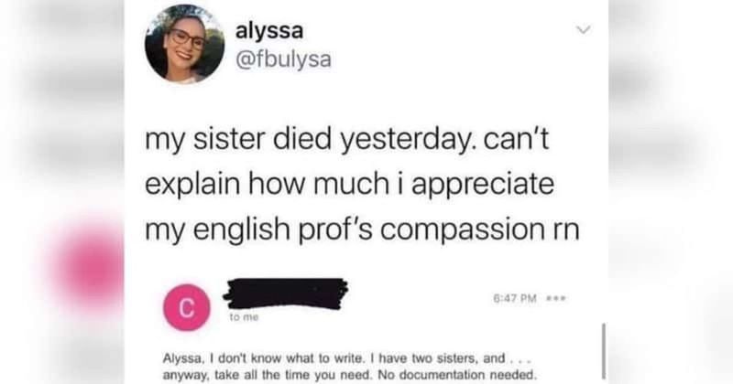Click the blurred pink circle in the background
Screen dimensions: 733x384
90,264
